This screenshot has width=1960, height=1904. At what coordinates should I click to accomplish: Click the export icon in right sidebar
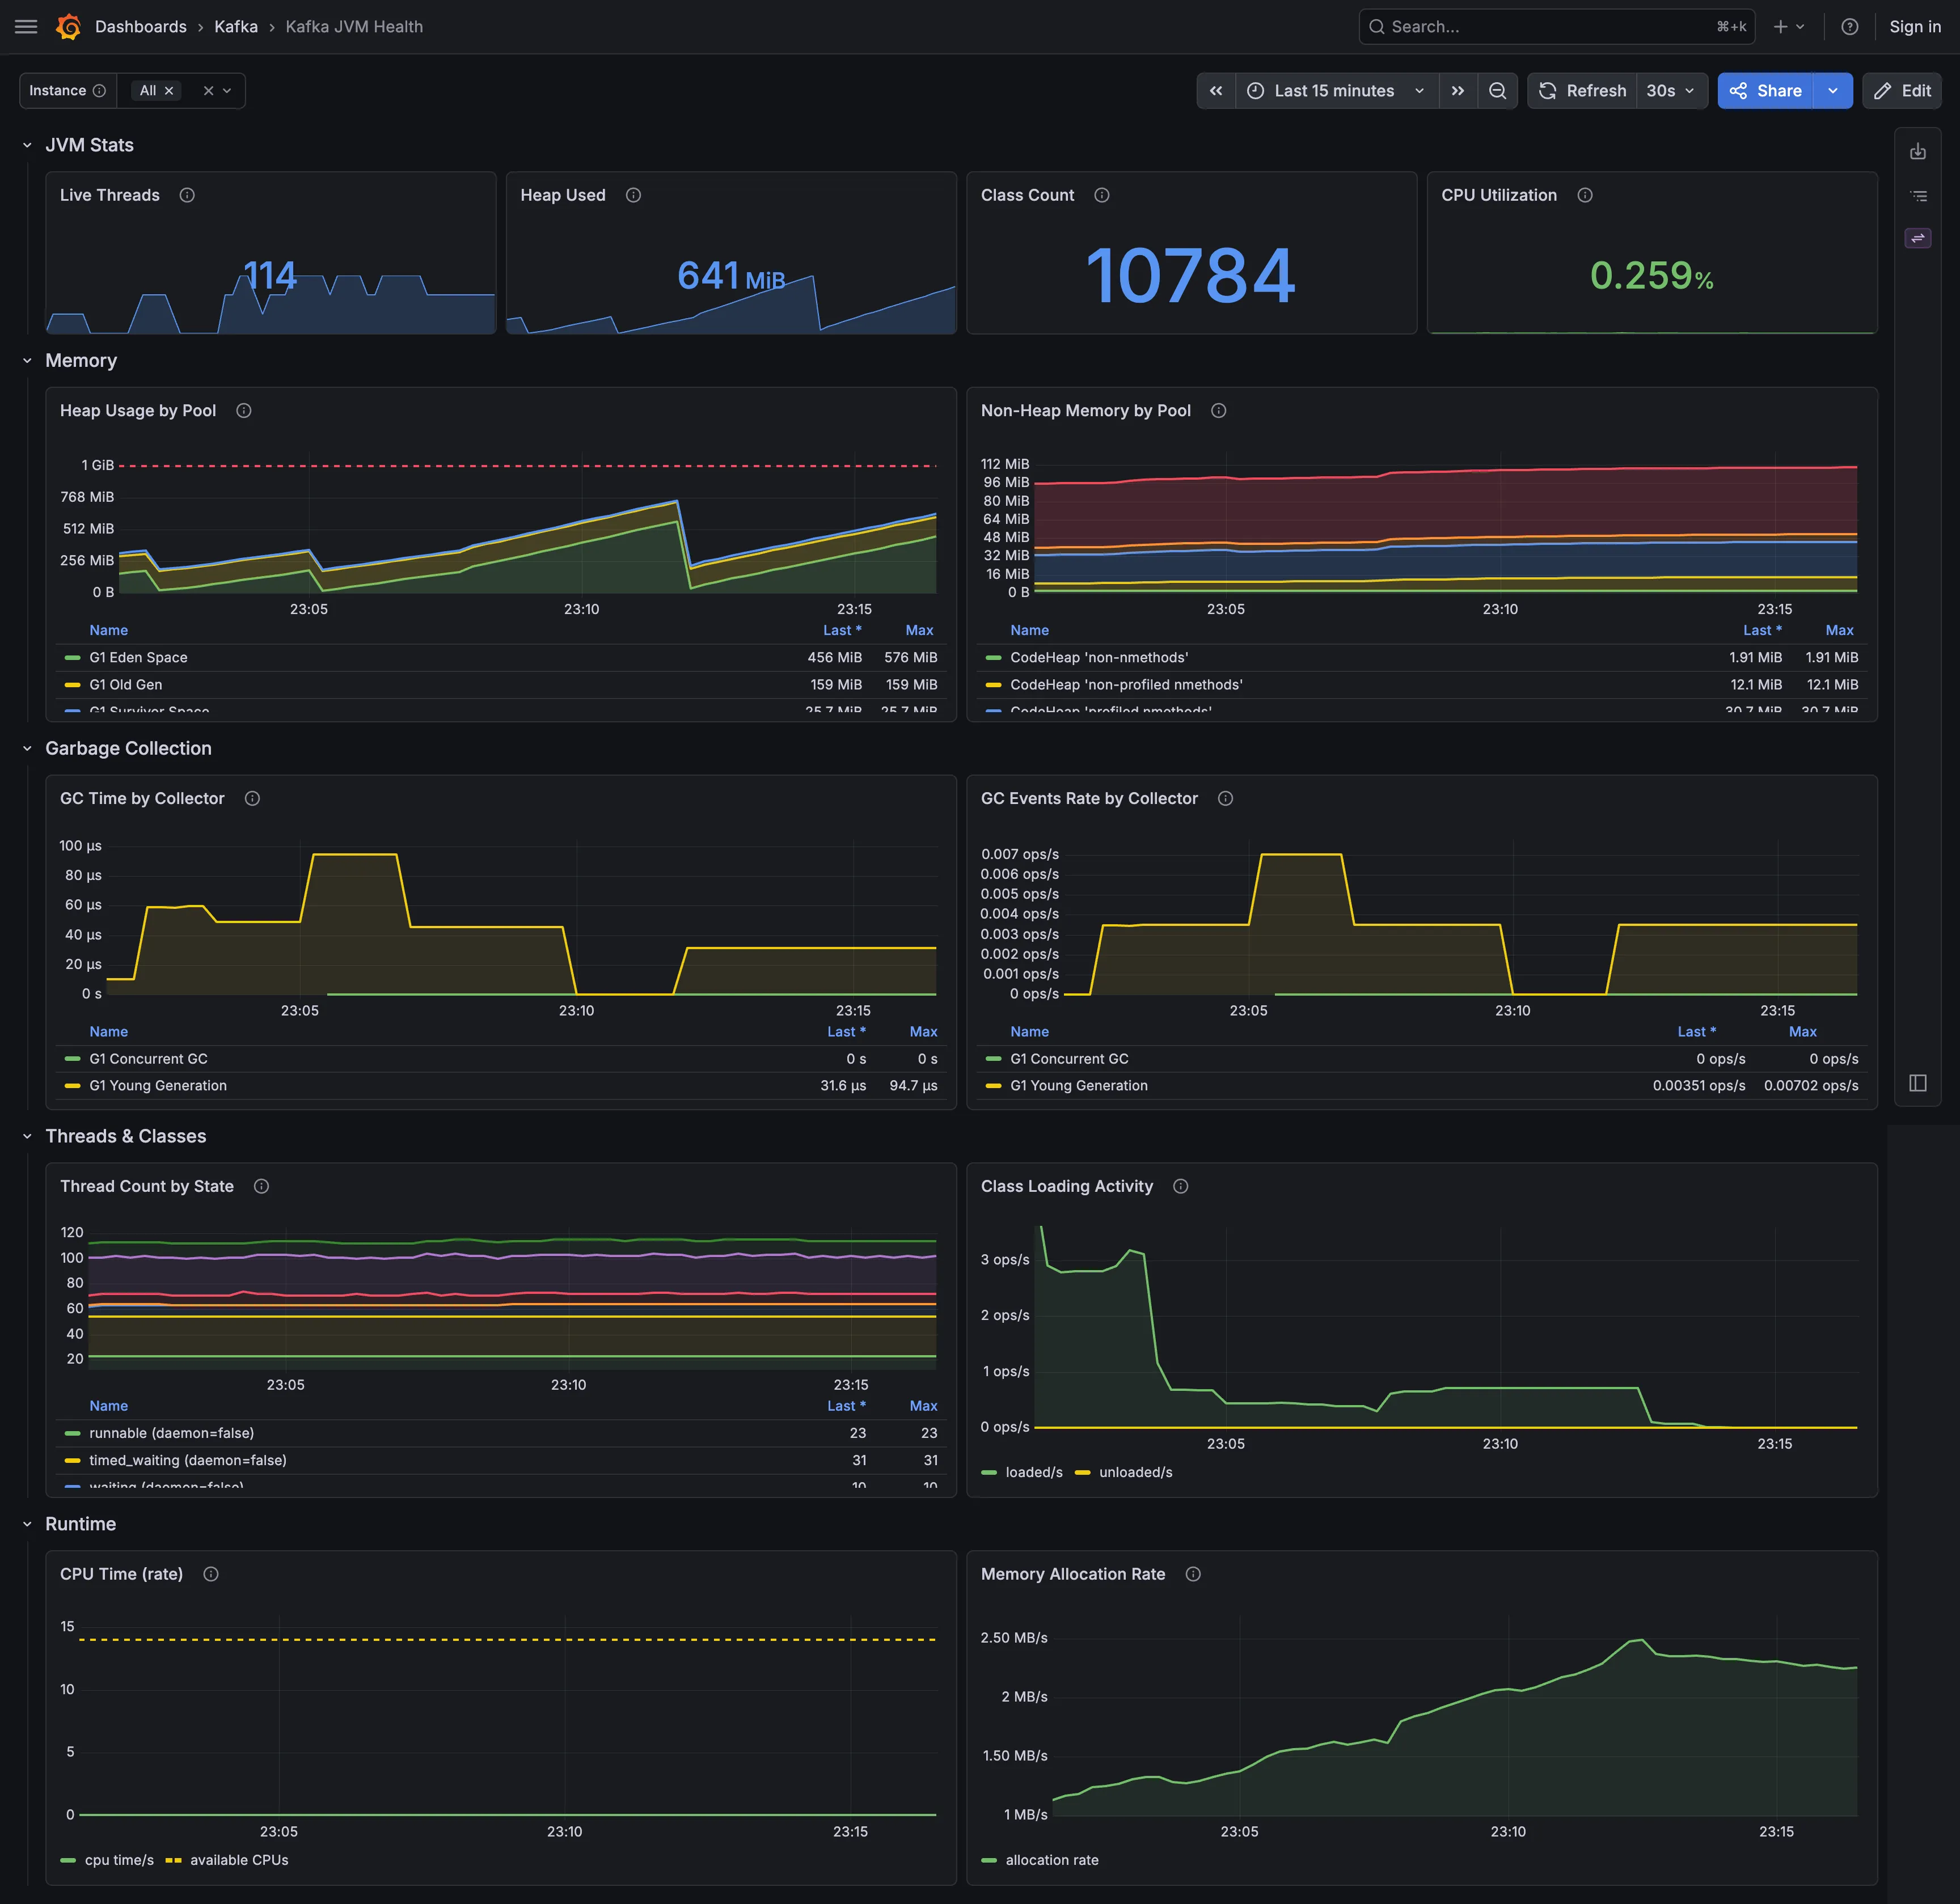pos(1918,152)
